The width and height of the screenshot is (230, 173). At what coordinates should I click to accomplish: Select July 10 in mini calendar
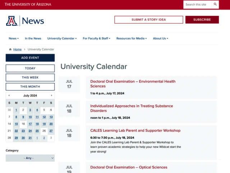(30, 117)
